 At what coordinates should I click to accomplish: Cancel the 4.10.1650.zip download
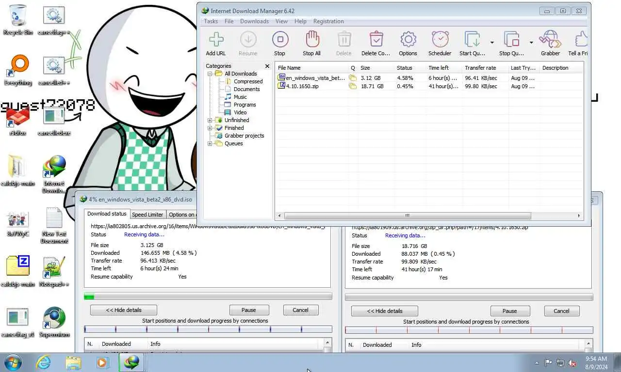coord(561,311)
